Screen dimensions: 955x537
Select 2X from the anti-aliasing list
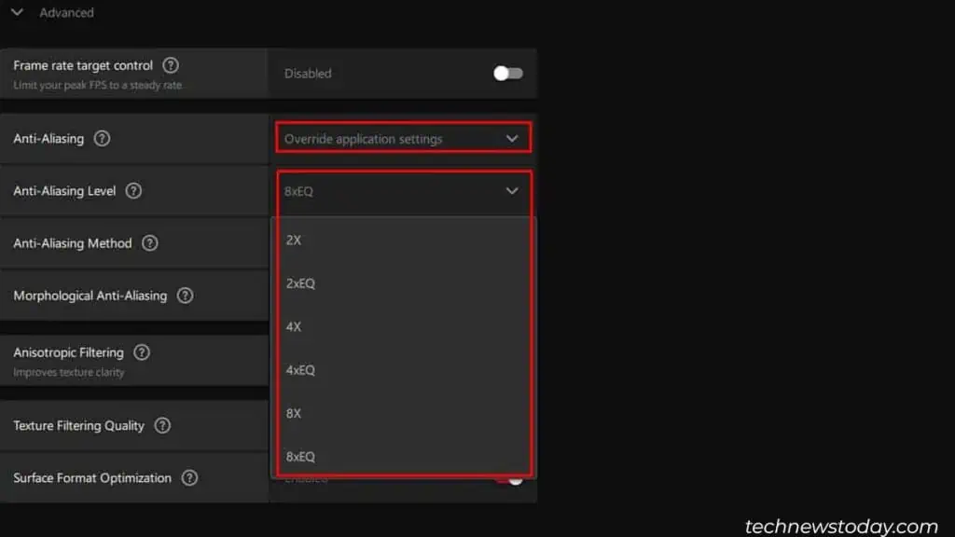coord(294,240)
